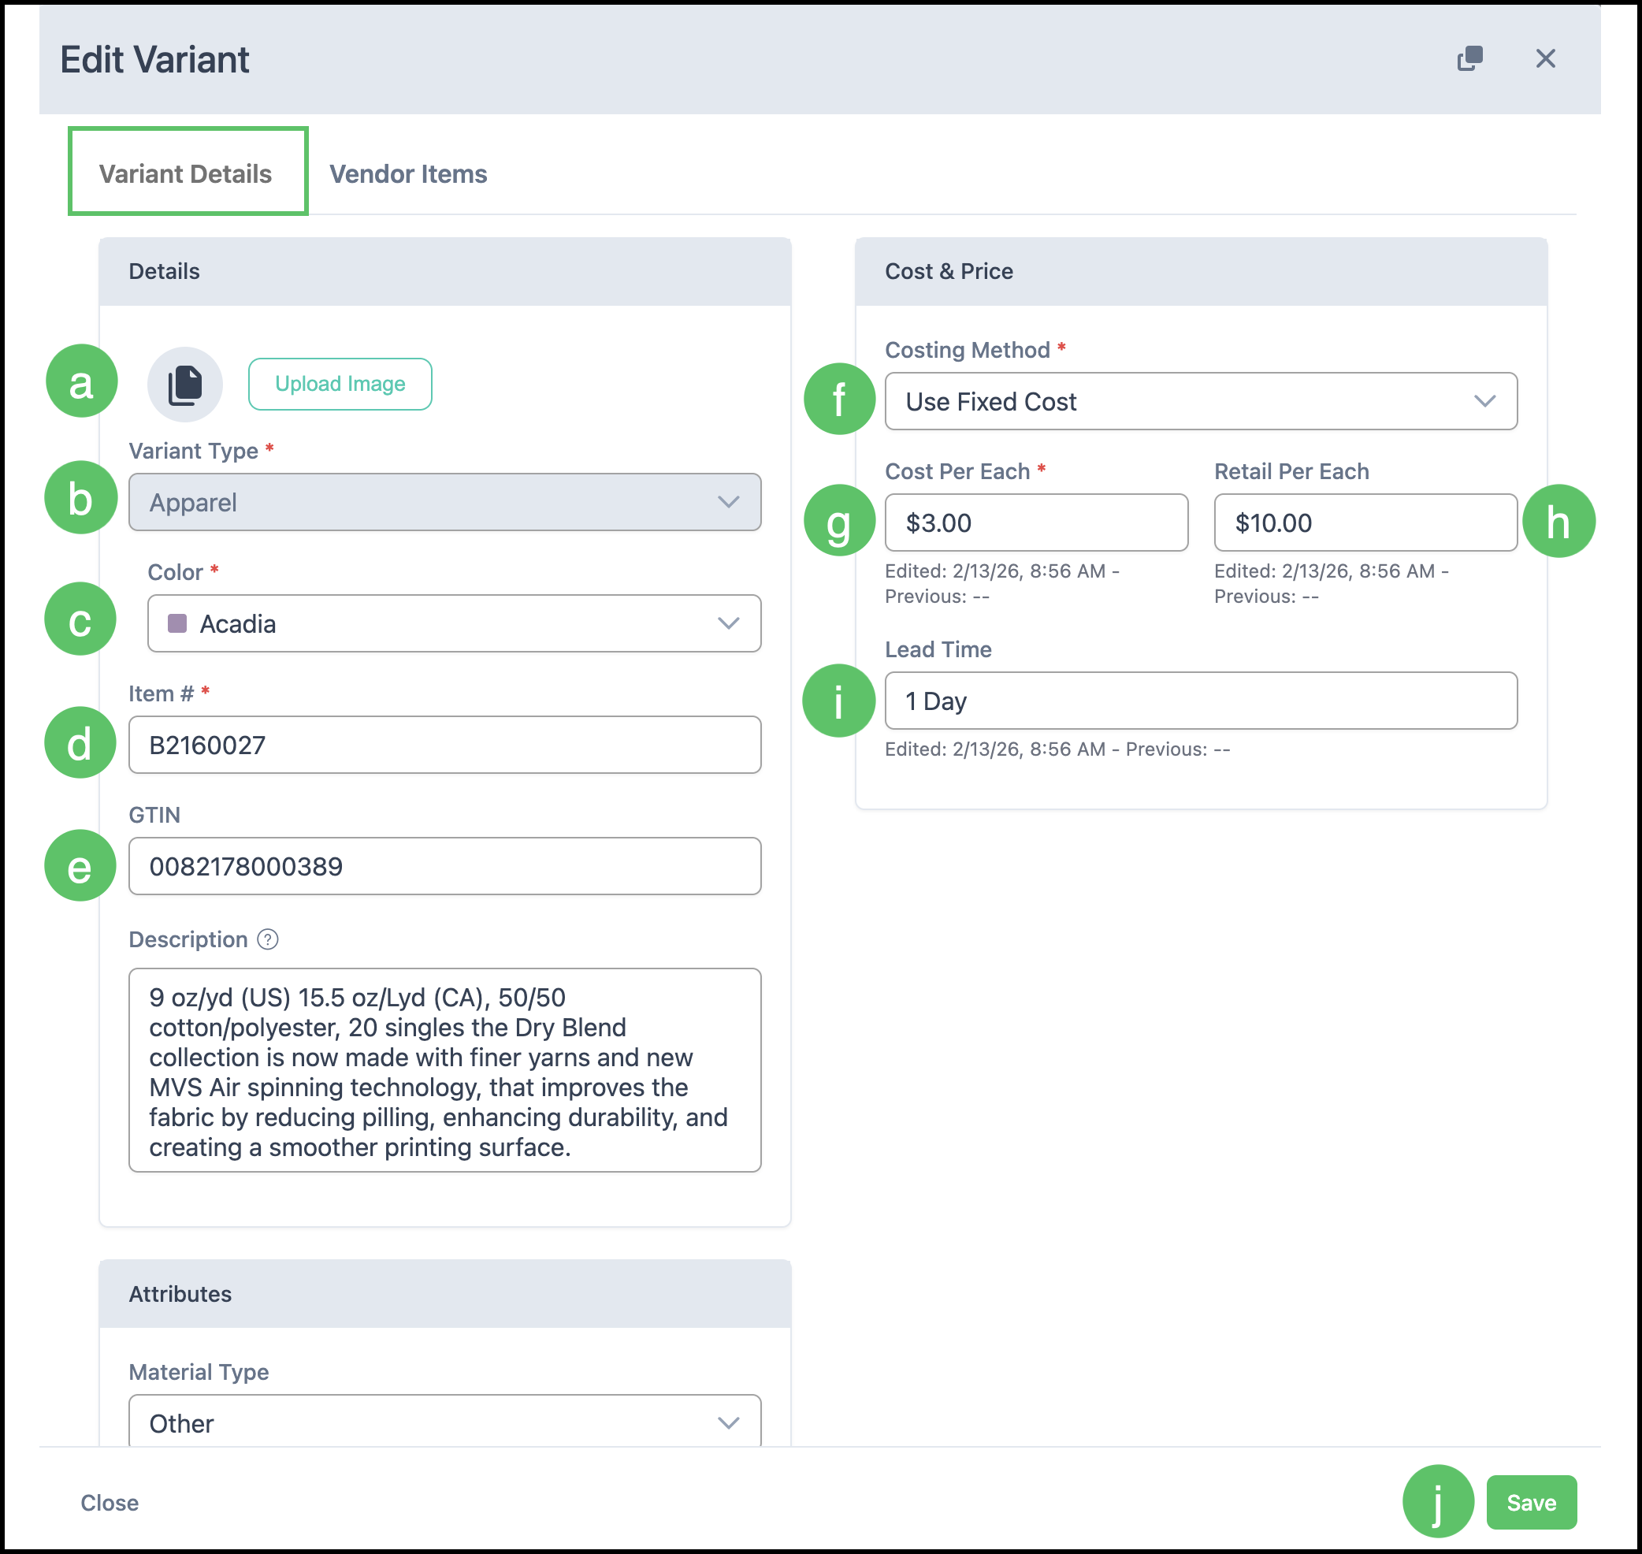The image size is (1642, 1554).
Task: Click the Attributes section header
Action: click(444, 1294)
